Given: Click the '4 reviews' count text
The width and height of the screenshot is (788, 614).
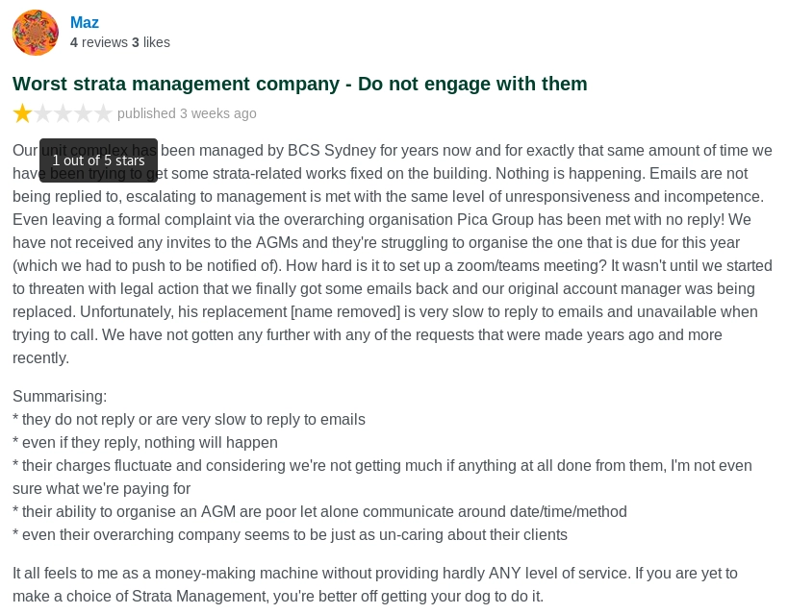Looking at the screenshot, I should pos(99,42).
